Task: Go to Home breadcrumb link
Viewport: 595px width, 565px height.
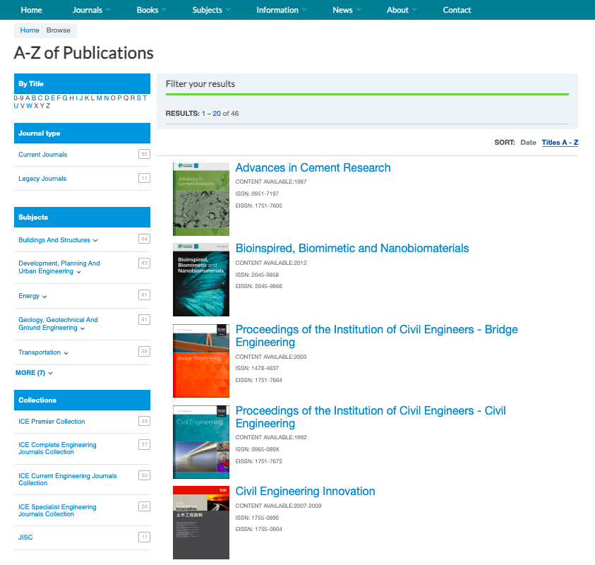Action: tap(30, 30)
